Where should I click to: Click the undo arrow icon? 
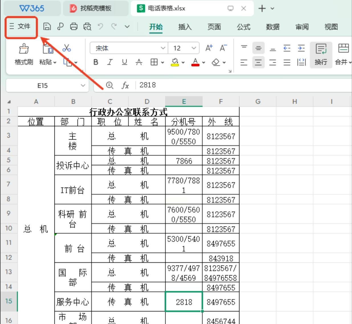100,27
